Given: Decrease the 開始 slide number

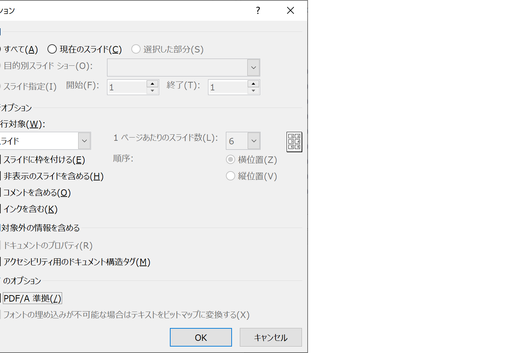Looking at the screenshot, I should [x=152, y=91].
